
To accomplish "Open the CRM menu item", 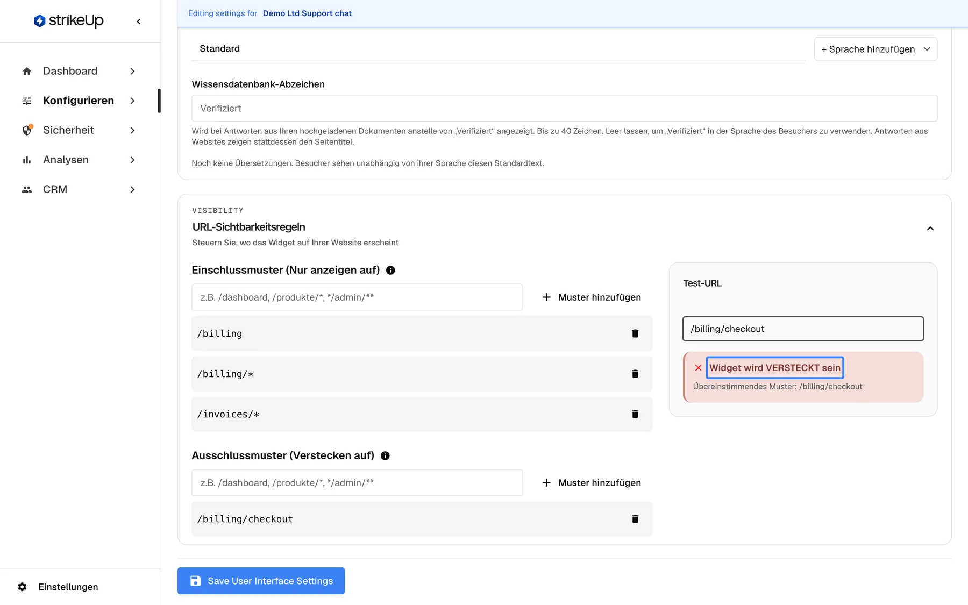I will pyautogui.click(x=79, y=190).
